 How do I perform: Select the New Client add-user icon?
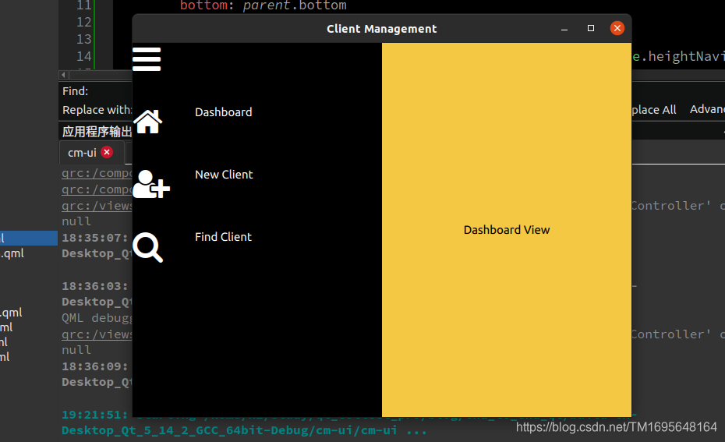click(x=151, y=184)
